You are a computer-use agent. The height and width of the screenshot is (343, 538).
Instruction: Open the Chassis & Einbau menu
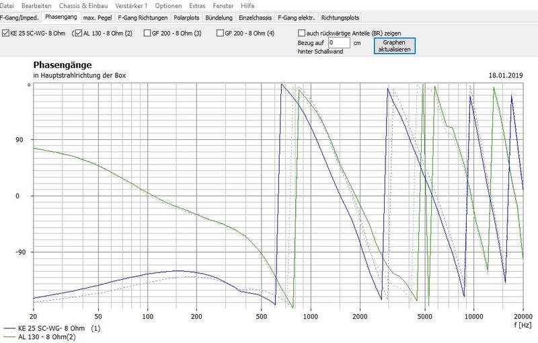(83, 5)
